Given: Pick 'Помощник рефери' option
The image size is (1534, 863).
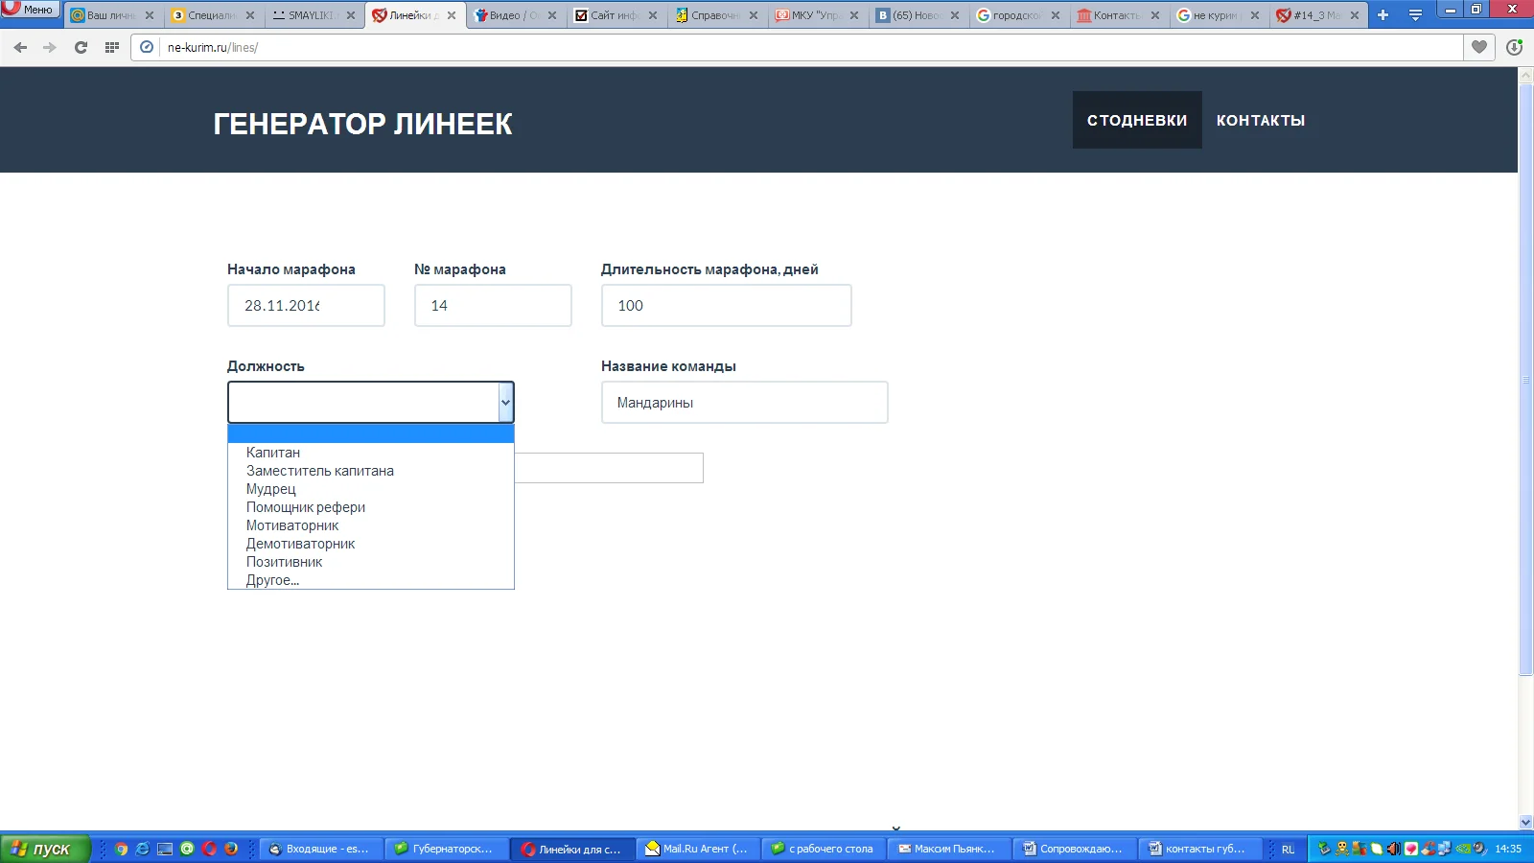Looking at the screenshot, I should [x=371, y=507].
